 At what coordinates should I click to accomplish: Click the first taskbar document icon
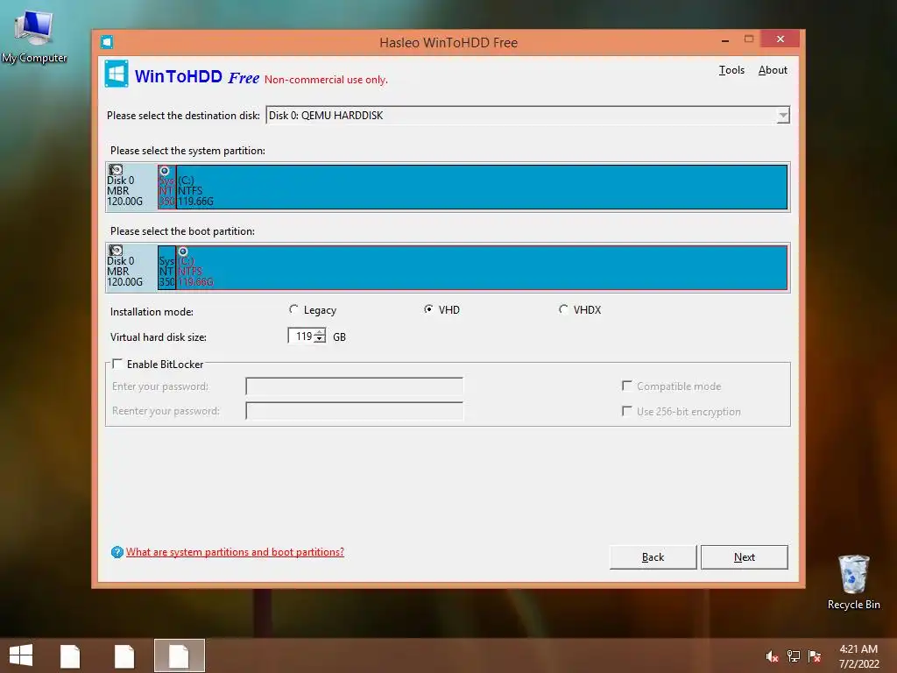pos(70,655)
